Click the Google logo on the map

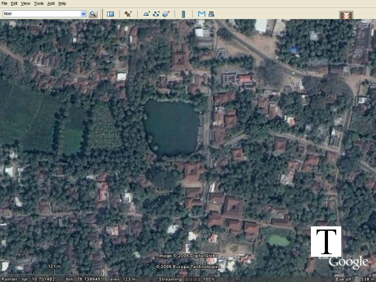(x=348, y=262)
